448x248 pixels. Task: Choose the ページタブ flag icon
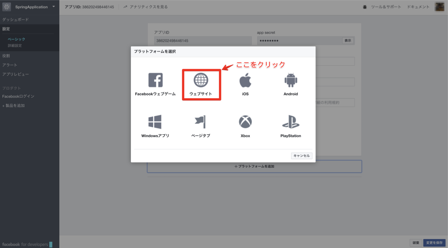(x=201, y=122)
